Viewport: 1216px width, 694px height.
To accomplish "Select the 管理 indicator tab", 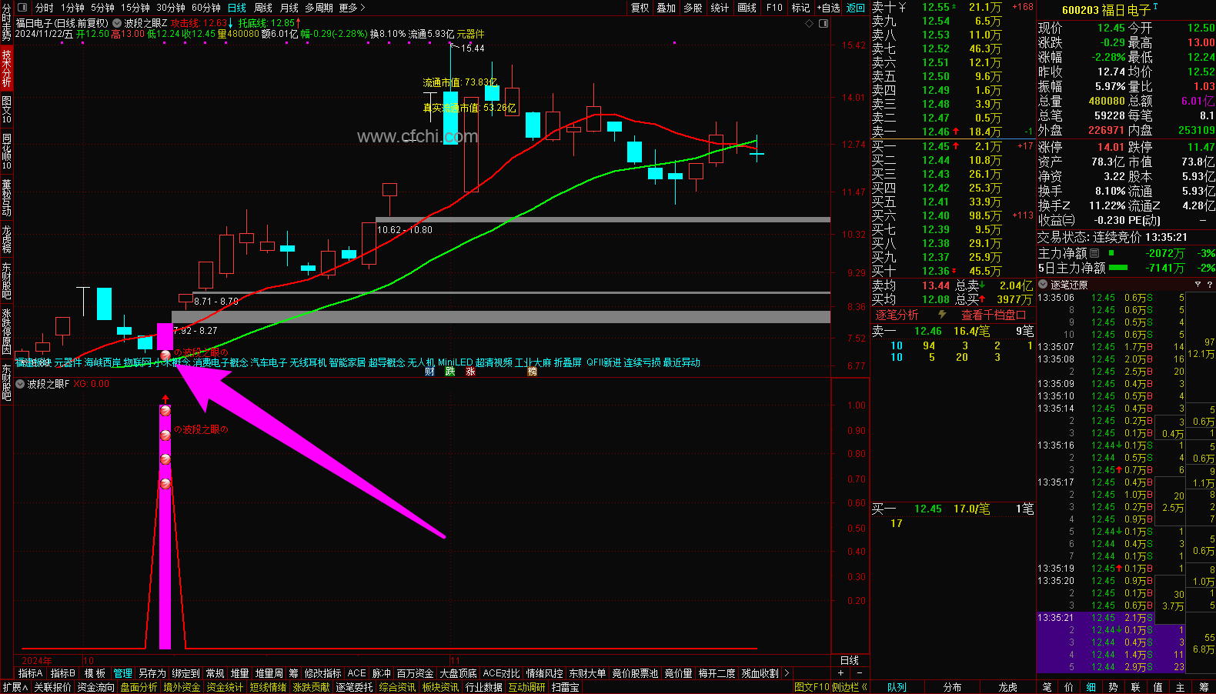I will (x=123, y=673).
